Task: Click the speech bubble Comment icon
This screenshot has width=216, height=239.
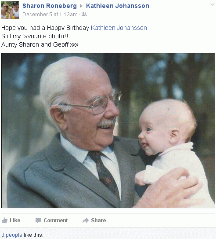Action: [x=38, y=221]
